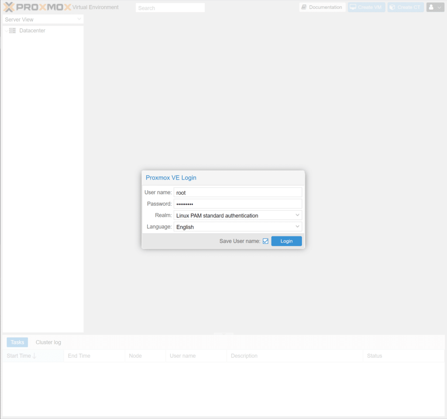Click the Start Time sort arrow
The height and width of the screenshot is (419, 447).
point(34,356)
